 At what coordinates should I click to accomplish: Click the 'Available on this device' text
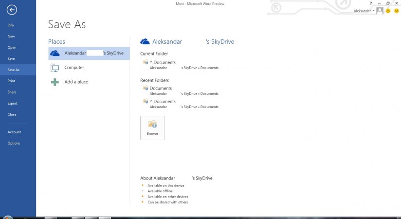[x=166, y=185]
